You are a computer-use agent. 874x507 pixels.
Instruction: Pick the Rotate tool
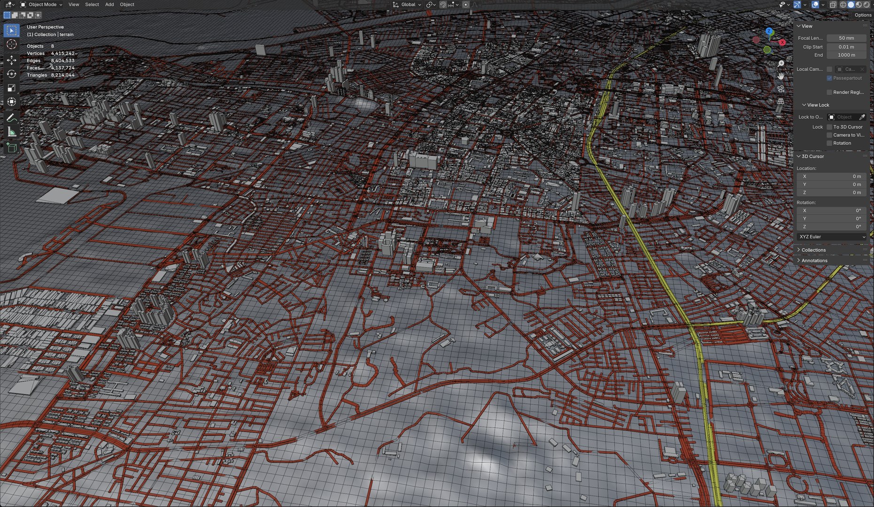pyautogui.click(x=12, y=74)
